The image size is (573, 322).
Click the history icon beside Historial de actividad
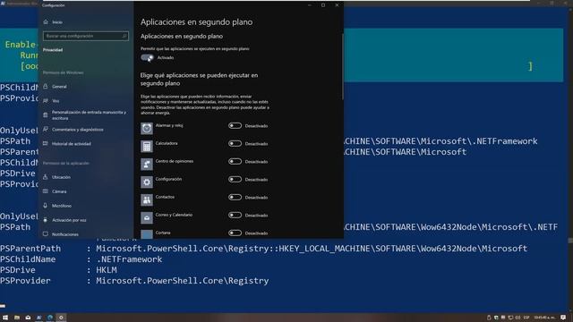[46, 144]
